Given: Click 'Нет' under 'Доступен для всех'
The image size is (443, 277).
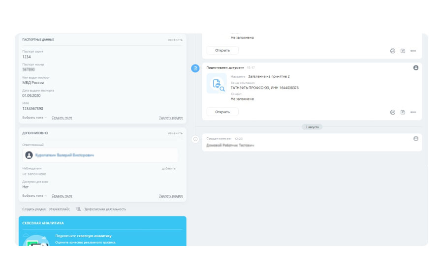Looking at the screenshot, I should click(26, 187).
